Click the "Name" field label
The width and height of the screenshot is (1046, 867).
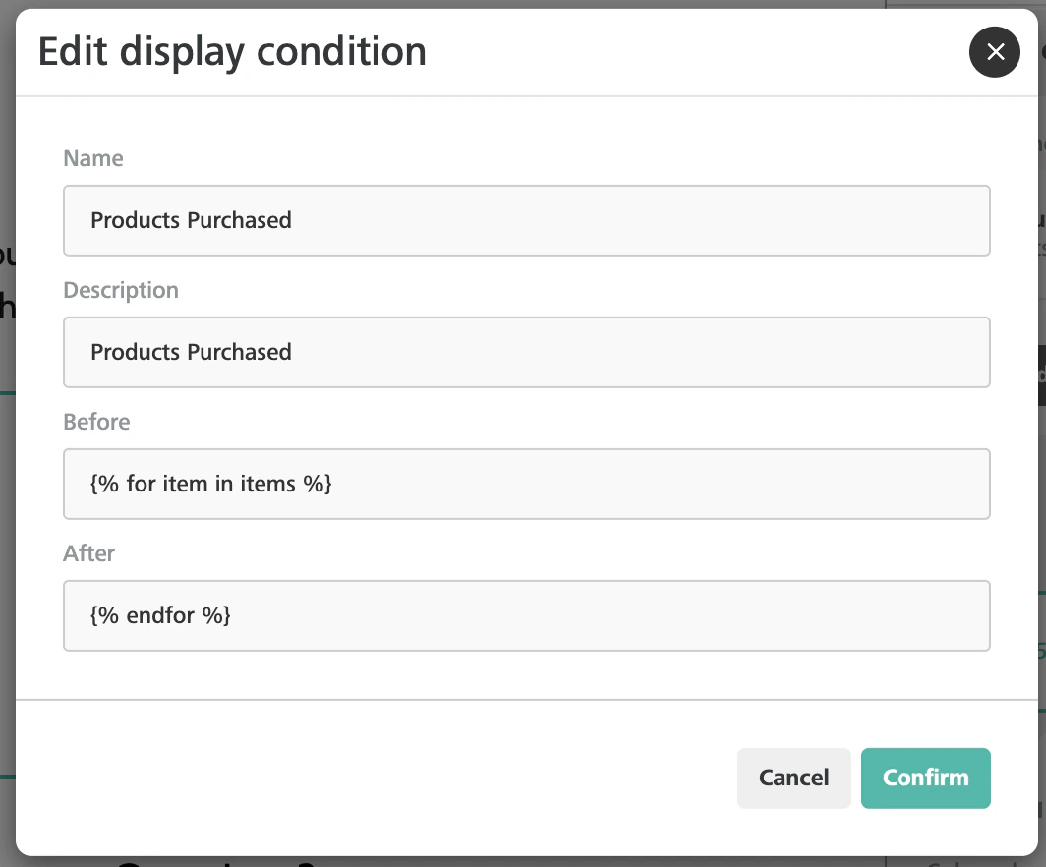tap(93, 158)
